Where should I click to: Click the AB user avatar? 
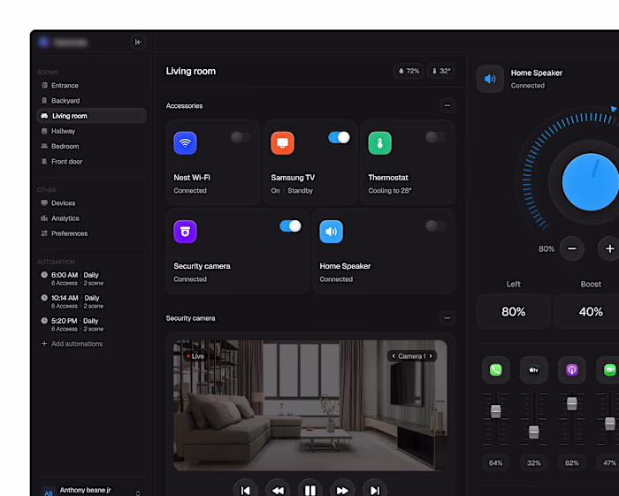48,492
